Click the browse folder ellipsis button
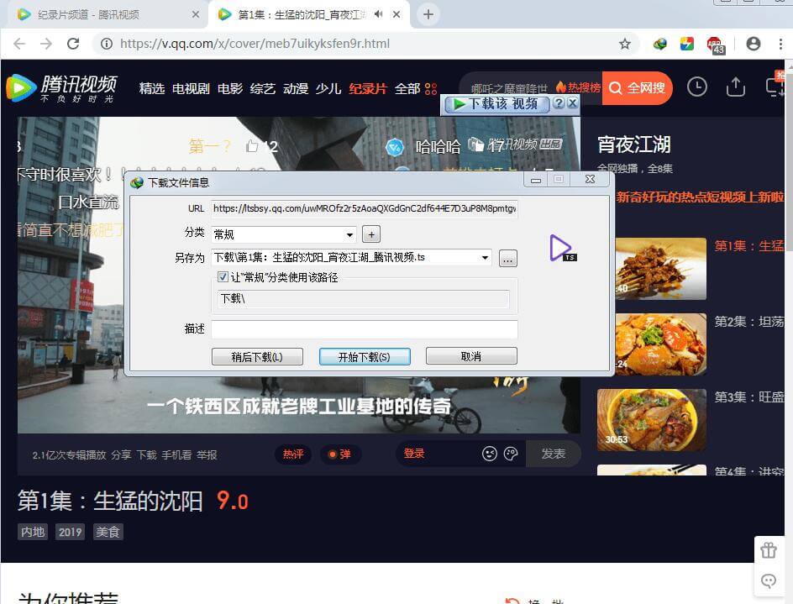Screen dimensions: 793x604 pos(507,259)
